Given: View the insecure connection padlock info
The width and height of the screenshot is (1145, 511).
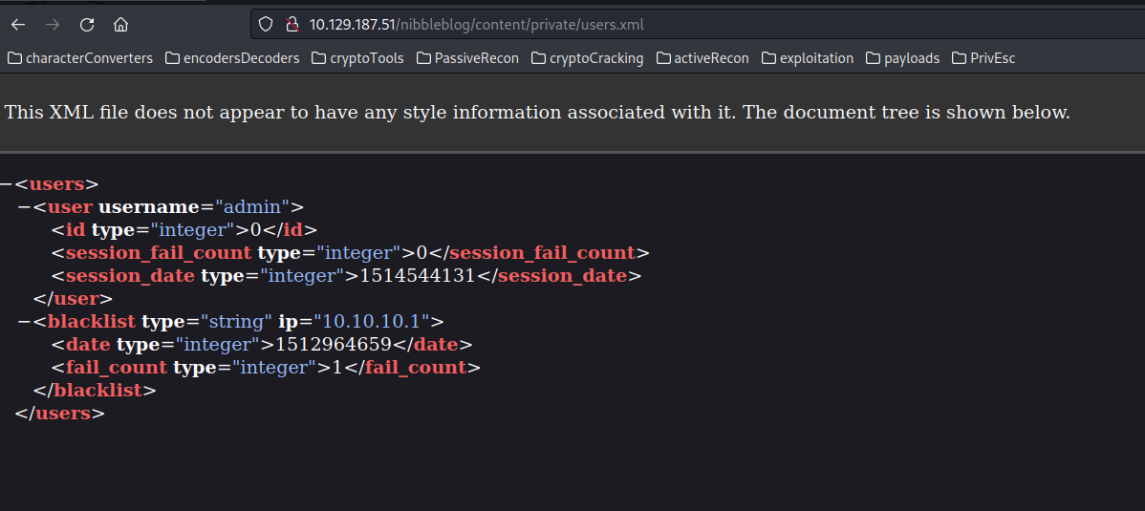Looking at the screenshot, I should pos(292,25).
